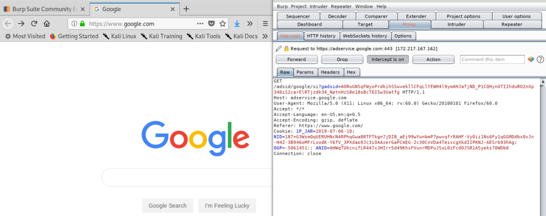The image size is (546, 216).
Task: Switch to Target tab
Action: (x=365, y=24)
